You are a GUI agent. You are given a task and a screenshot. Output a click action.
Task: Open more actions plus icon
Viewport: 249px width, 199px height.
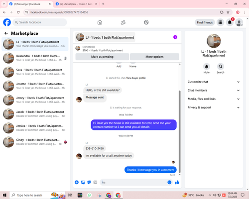(77, 183)
